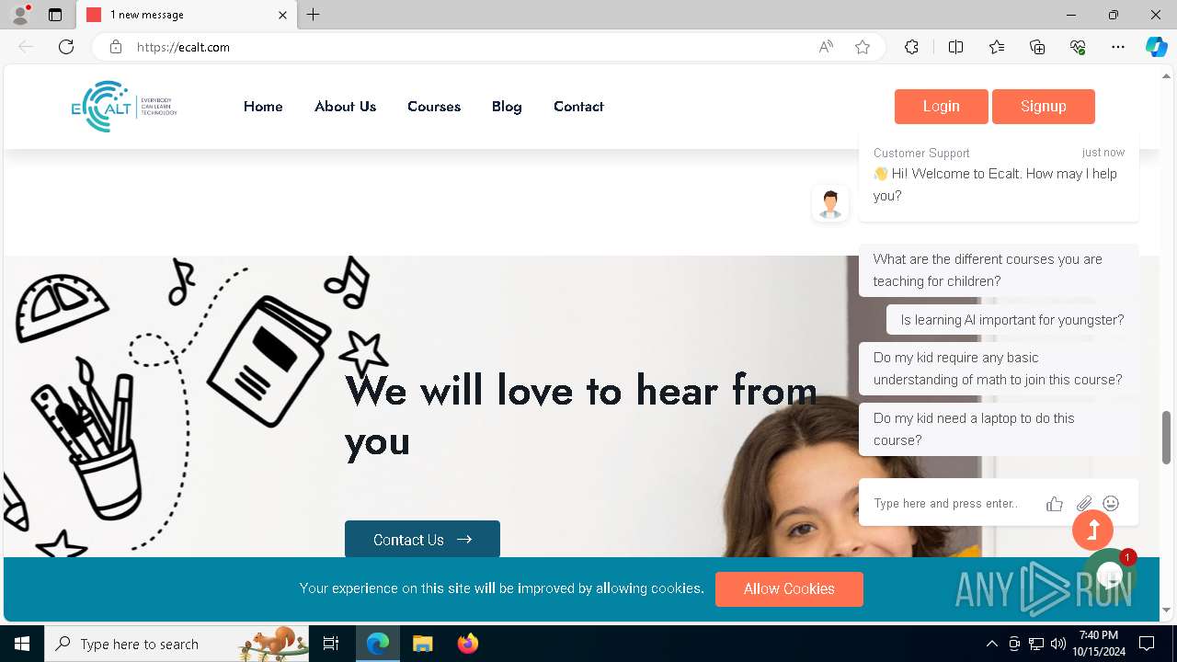1177x662 pixels.
Task: Click the Signup button
Action: tap(1044, 107)
